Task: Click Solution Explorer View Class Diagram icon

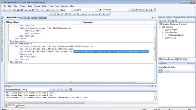Action: tap(176, 20)
